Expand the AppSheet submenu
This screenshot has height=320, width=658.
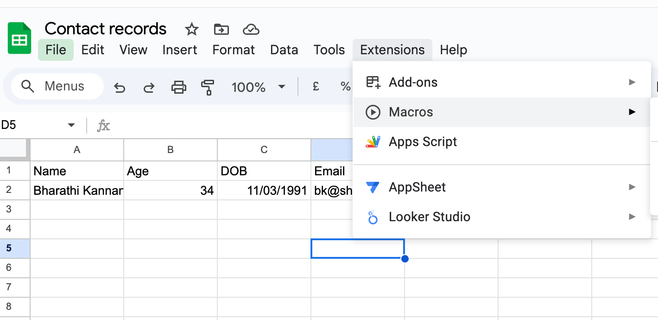(x=501, y=187)
